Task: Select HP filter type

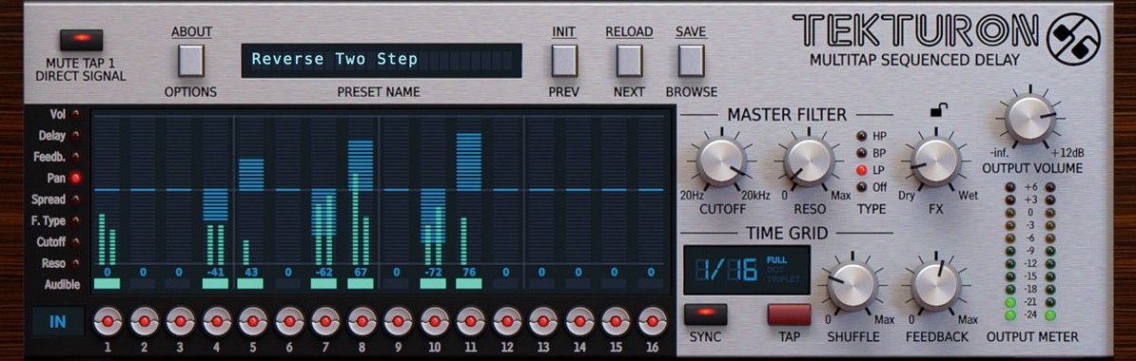Action: (861, 135)
